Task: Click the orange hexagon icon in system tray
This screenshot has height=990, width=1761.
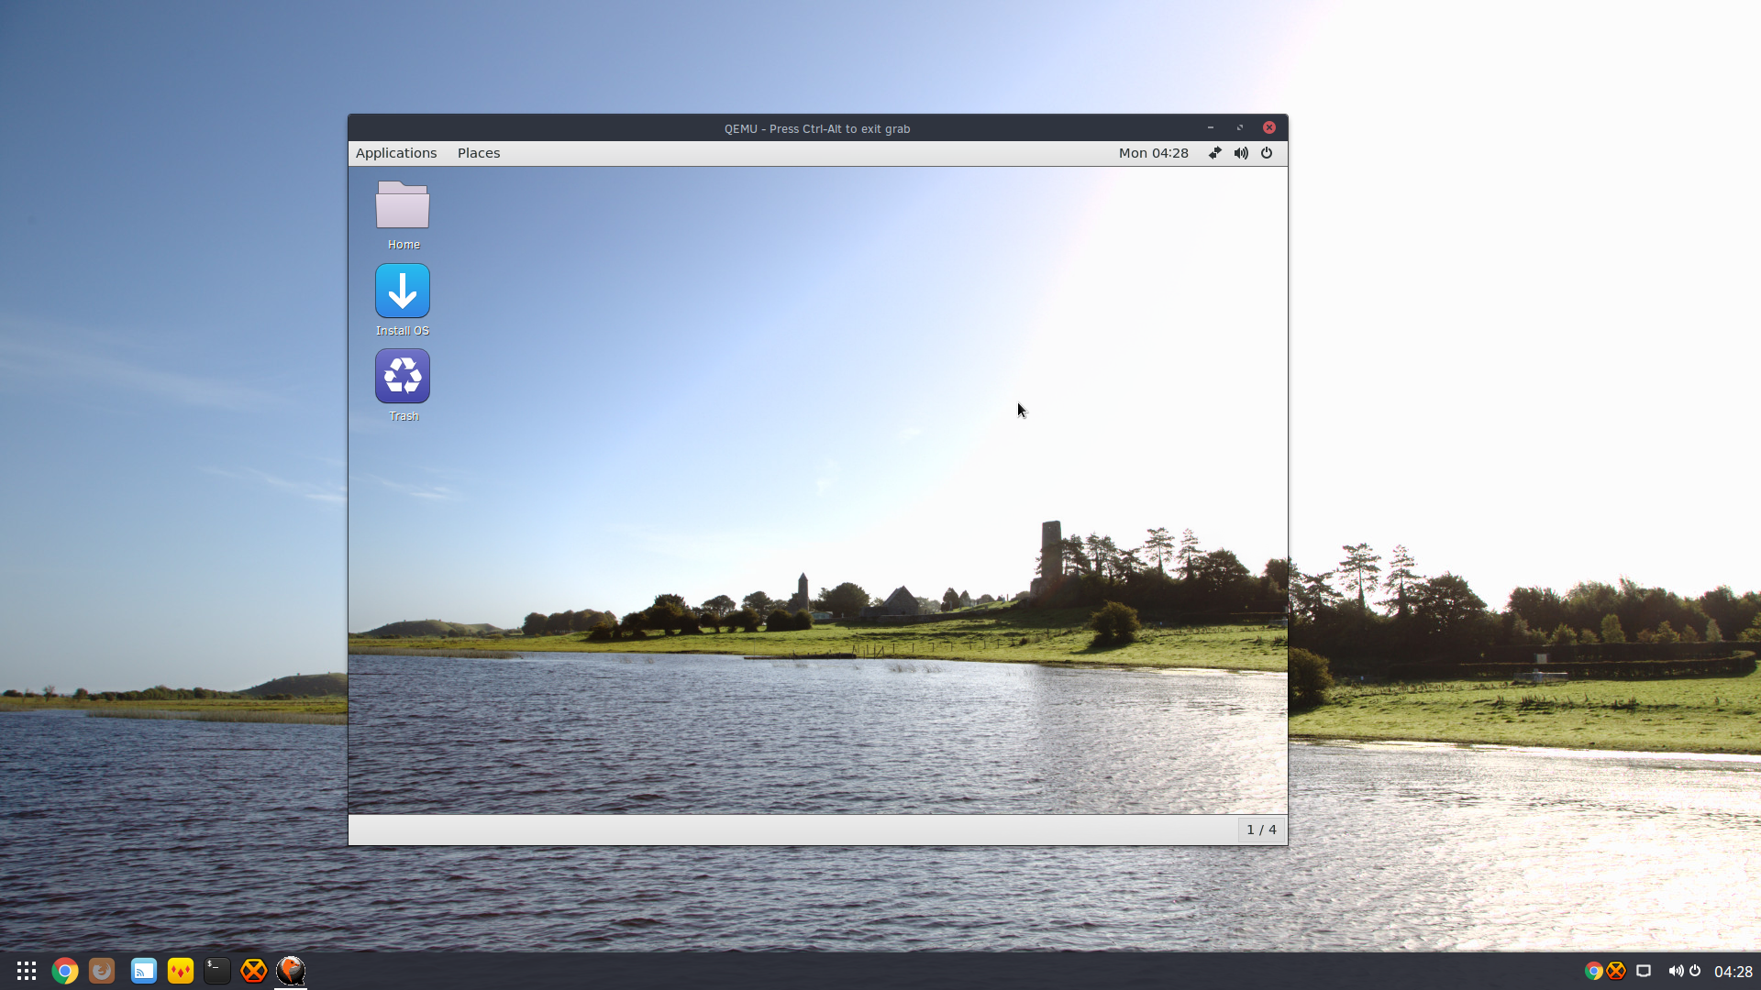Action: pyautogui.click(x=1616, y=971)
